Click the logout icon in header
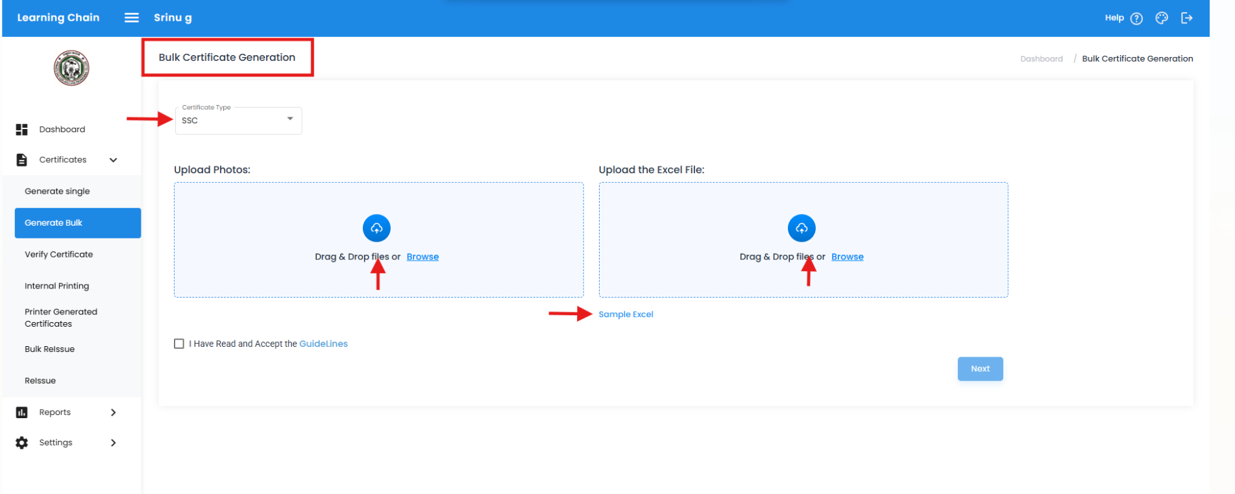The width and height of the screenshot is (1235, 494). click(1186, 18)
